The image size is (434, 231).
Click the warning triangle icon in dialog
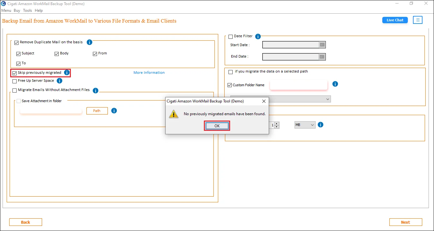174,114
